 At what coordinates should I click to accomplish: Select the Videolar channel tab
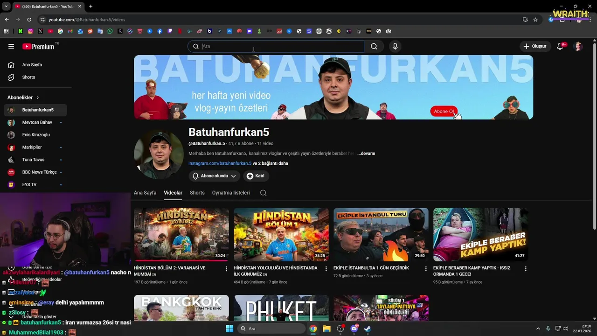[x=173, y=193]
